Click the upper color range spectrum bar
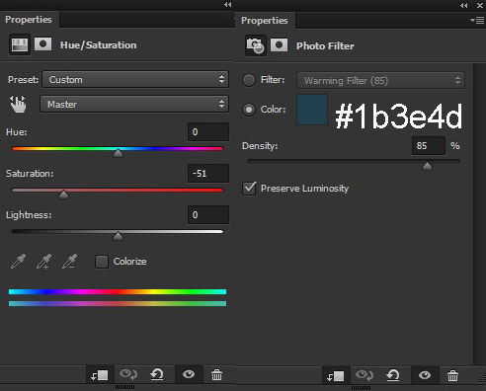486x391 pixels. (118, 291)
